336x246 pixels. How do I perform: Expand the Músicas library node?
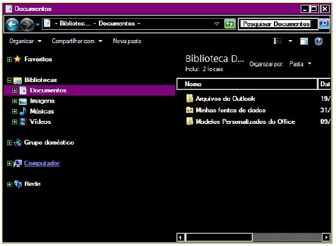point(15,112)
